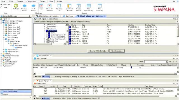The image size is (179, 100).
Task: Tile windows horizontally
Action: click(x=89, y=6)
